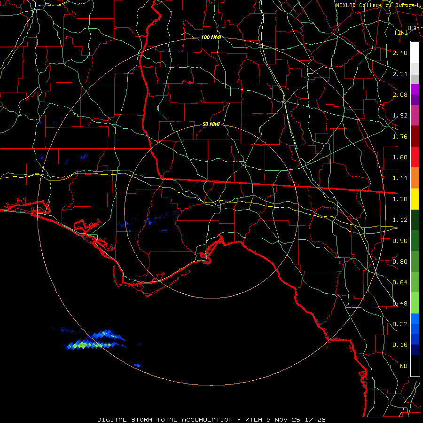
Task: Select the yellow legend swatch
Action: pos(415,199)
